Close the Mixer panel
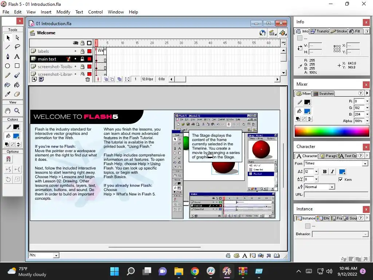373x280 pixels. click(366, 85)
